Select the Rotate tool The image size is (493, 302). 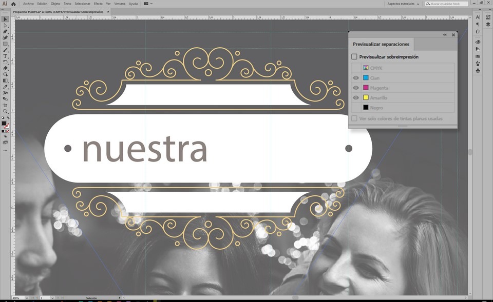(5, 62)
